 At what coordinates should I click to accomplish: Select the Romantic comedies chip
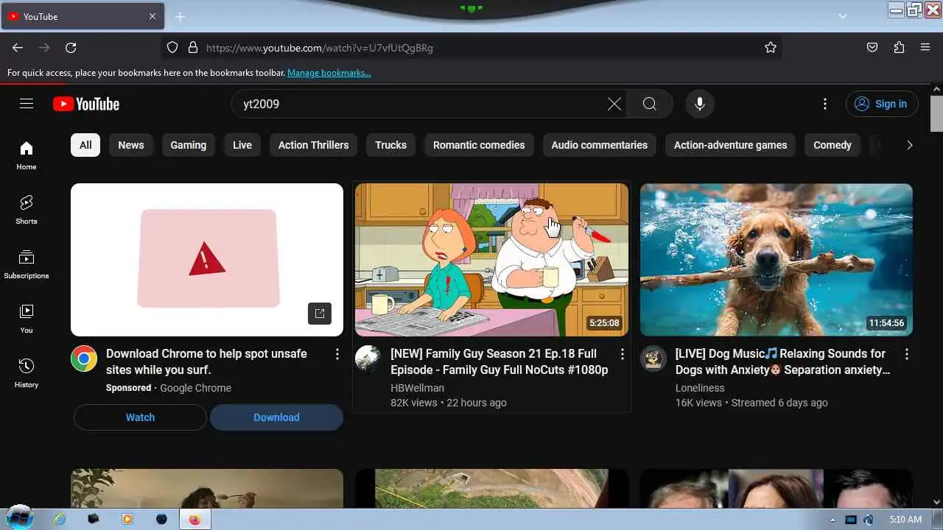[x=479, y=145]
